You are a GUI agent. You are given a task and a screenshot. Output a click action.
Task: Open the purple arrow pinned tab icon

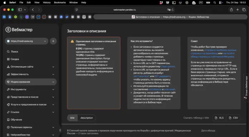(27, 17)
